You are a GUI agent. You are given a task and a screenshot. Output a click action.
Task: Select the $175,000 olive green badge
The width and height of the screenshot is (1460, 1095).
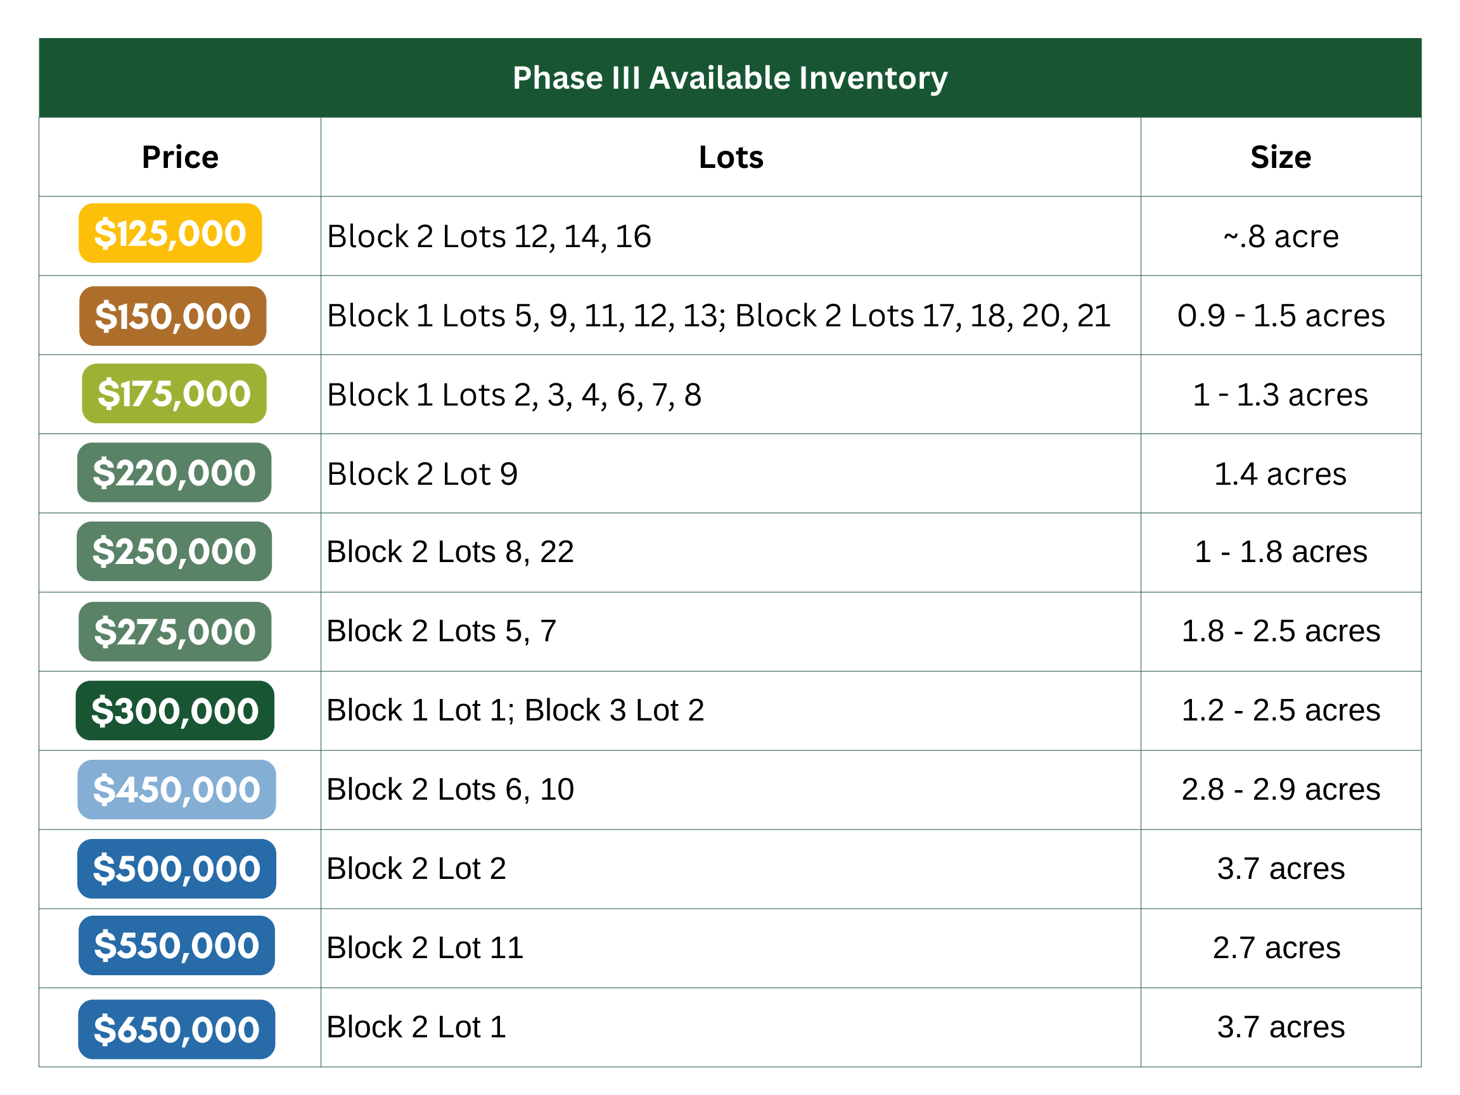[x=174, y=394]
